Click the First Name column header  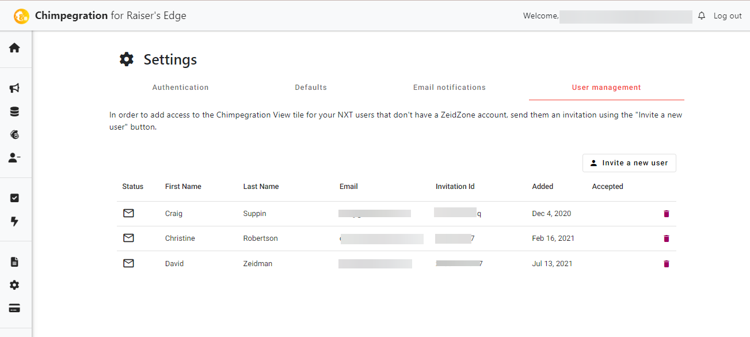point(183,187)
